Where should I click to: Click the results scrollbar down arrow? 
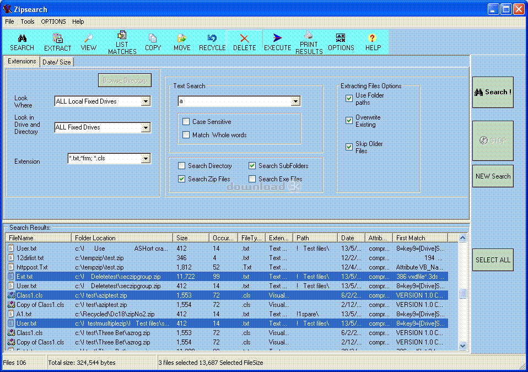coord(462,346)
